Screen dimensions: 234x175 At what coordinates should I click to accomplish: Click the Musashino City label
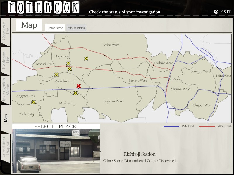click(65, 81)
